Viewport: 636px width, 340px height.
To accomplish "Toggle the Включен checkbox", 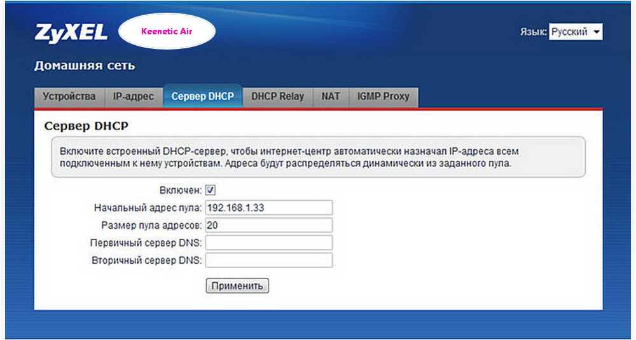I will pos(211,189).
